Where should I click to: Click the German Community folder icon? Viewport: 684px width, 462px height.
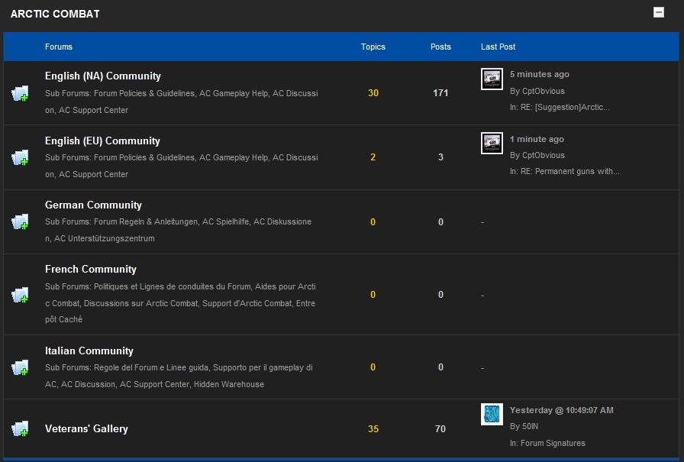tap(20, 221)
